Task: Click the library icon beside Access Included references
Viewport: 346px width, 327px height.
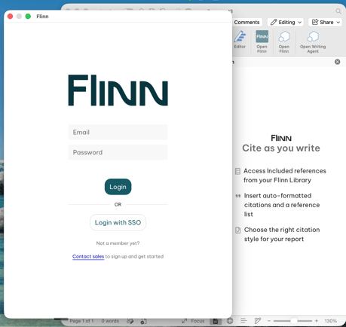Action: tap(237, 171)
